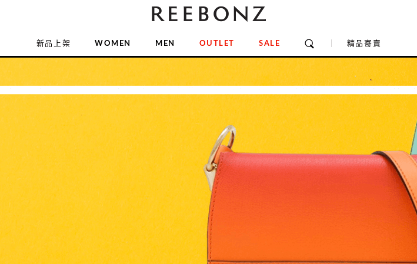417x264 pixels.
Task: Click the vertical divider beside the search icon
Action: click(331, 44)
